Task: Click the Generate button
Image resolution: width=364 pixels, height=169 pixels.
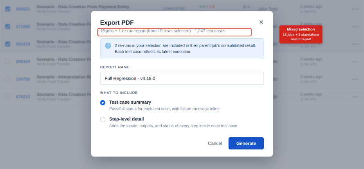Action: [x=246, y=143]
